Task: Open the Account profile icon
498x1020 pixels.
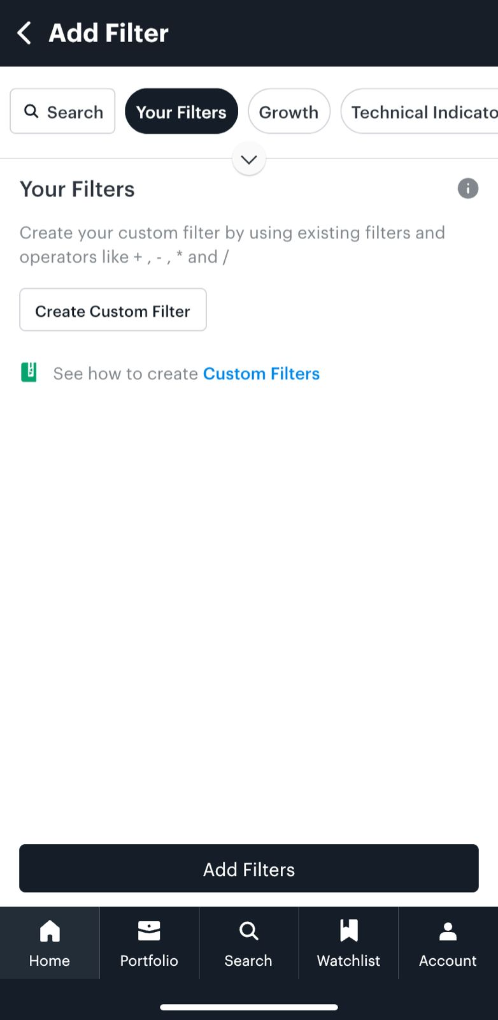Action: pos(448,931)
